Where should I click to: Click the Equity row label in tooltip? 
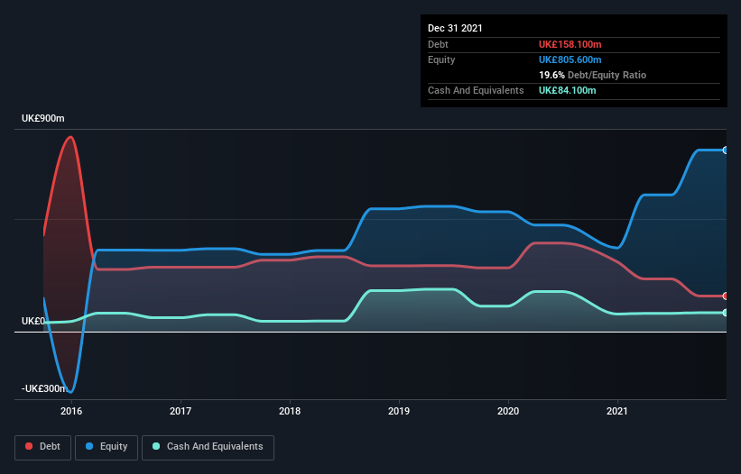441,59
